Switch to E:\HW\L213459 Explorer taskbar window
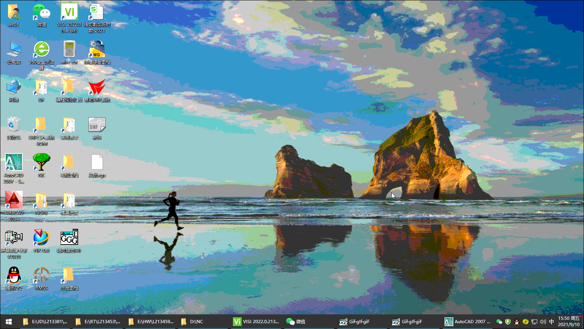Image resolution: width=584 pixels, height=329 pixels. click(151, 322)
